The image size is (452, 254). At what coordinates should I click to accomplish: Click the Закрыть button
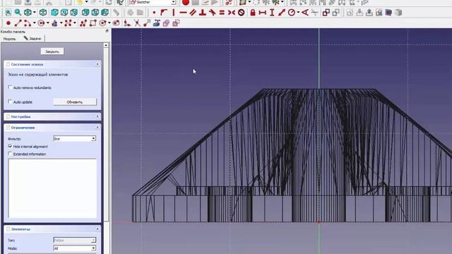[x=52, y=52]
